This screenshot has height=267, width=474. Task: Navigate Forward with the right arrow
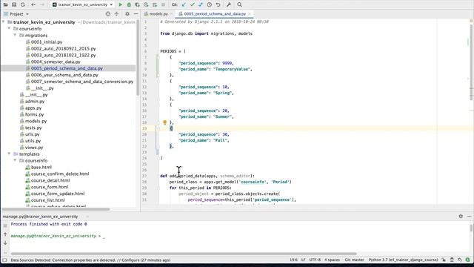[42, 4]
